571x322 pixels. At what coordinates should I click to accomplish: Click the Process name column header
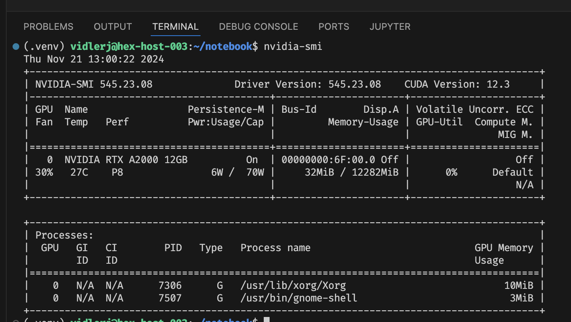(275, 248)
